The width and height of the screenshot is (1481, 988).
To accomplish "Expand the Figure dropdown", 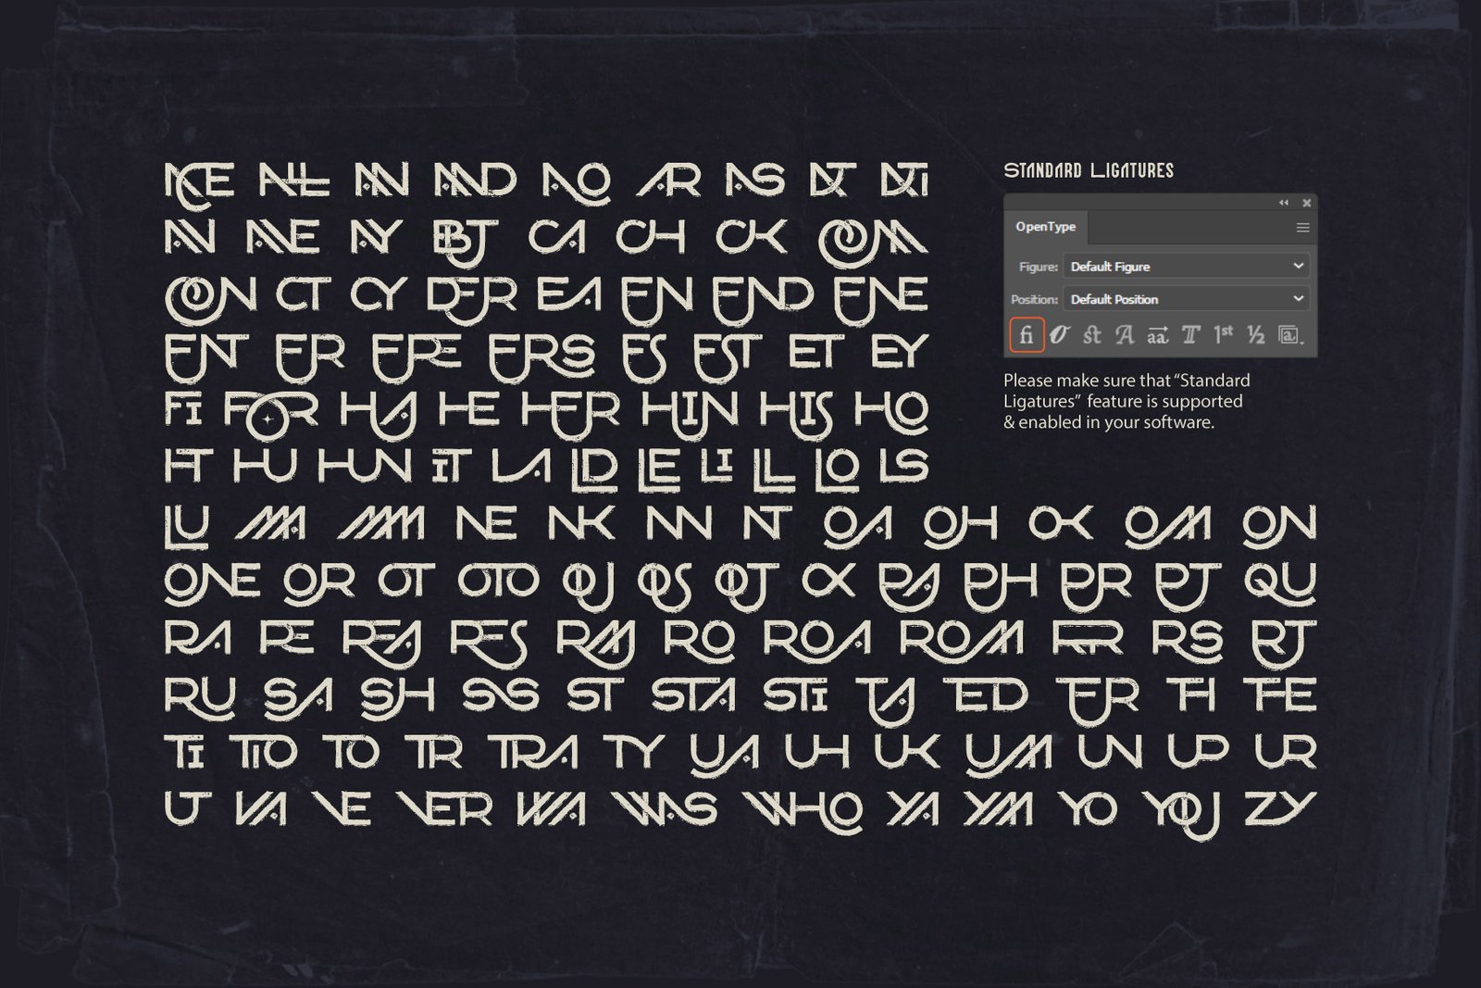I will click(x=1187, y=267).
